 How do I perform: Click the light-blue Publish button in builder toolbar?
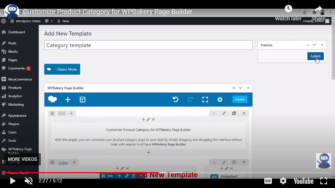(240, 99)
